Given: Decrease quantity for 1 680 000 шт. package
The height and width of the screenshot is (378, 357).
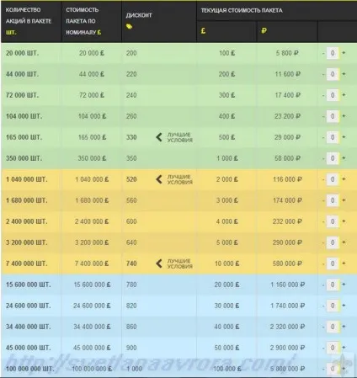Looking at the screenshot, I should pos(323,200).
